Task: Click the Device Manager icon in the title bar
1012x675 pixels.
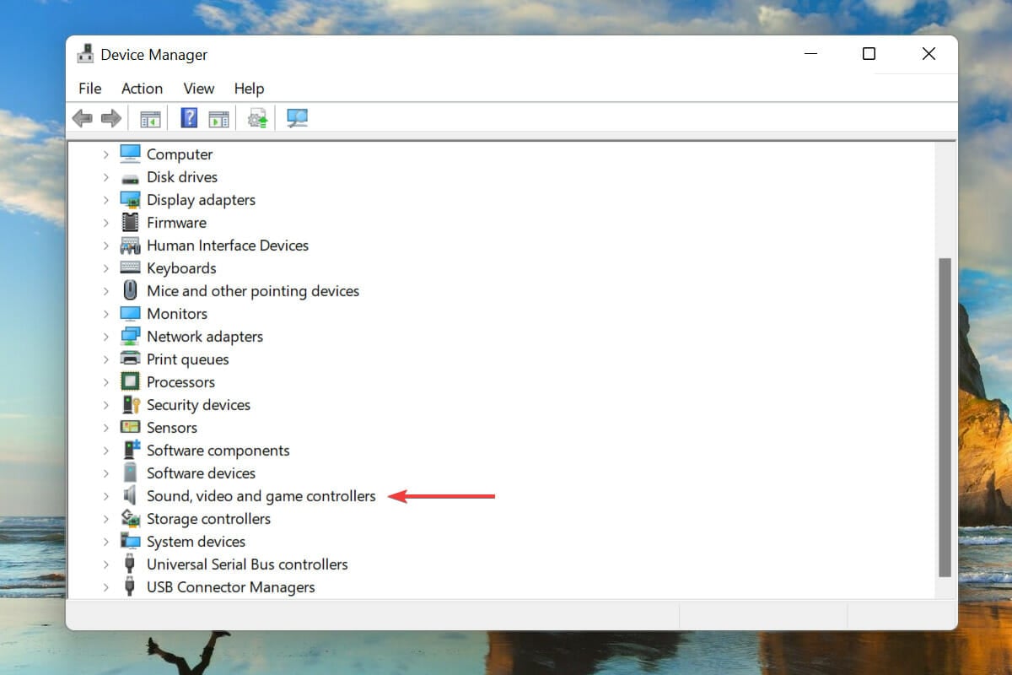Action: coord(85,53)
